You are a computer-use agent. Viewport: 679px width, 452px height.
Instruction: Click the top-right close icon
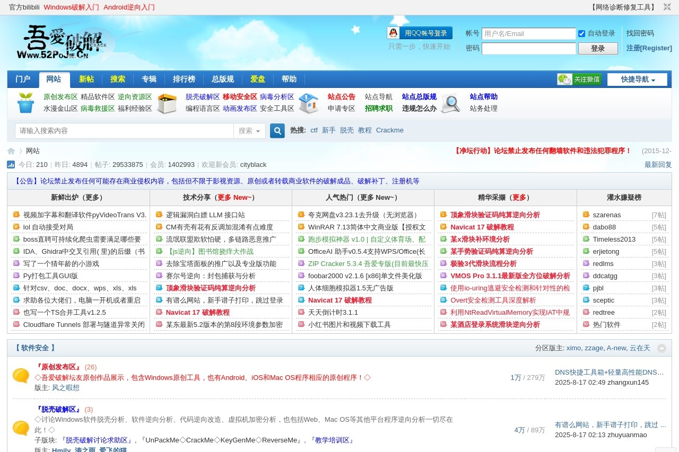click(x=667, y=7)
